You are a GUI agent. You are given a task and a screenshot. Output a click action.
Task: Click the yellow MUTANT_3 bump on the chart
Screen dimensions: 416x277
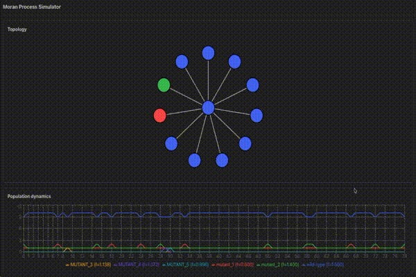pos(67,249)
